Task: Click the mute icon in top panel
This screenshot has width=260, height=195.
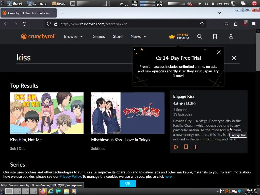Action: coord(189,4)
